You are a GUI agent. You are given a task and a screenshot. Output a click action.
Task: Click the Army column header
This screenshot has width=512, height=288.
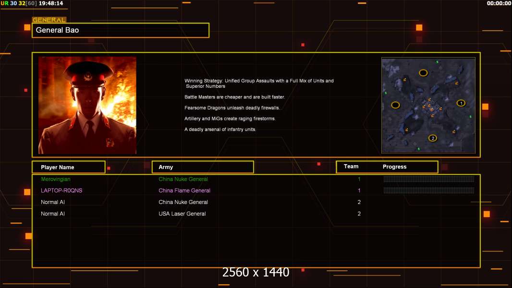(203, 167)
